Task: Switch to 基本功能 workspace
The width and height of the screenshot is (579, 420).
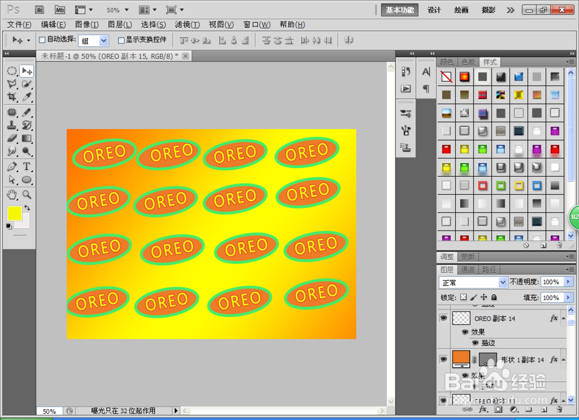Action: click(x=400, y=10)
